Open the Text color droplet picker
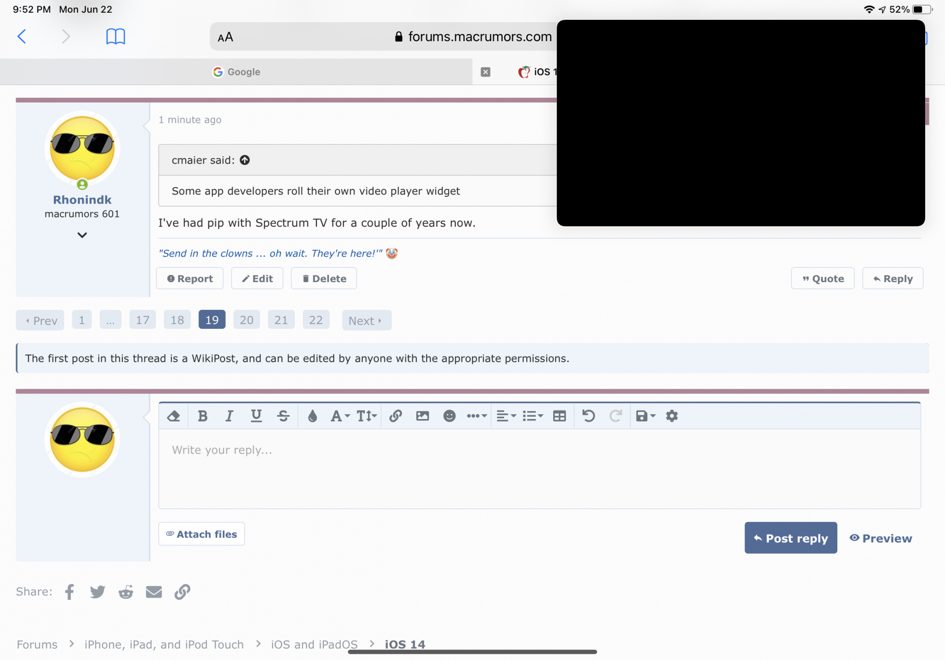 312,416
